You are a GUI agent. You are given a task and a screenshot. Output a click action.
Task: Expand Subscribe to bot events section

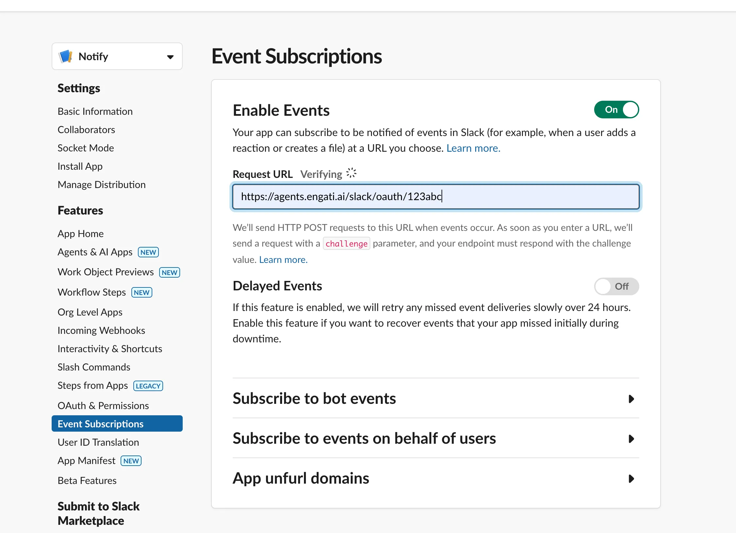pyautogui.click(x=436, y=399)
